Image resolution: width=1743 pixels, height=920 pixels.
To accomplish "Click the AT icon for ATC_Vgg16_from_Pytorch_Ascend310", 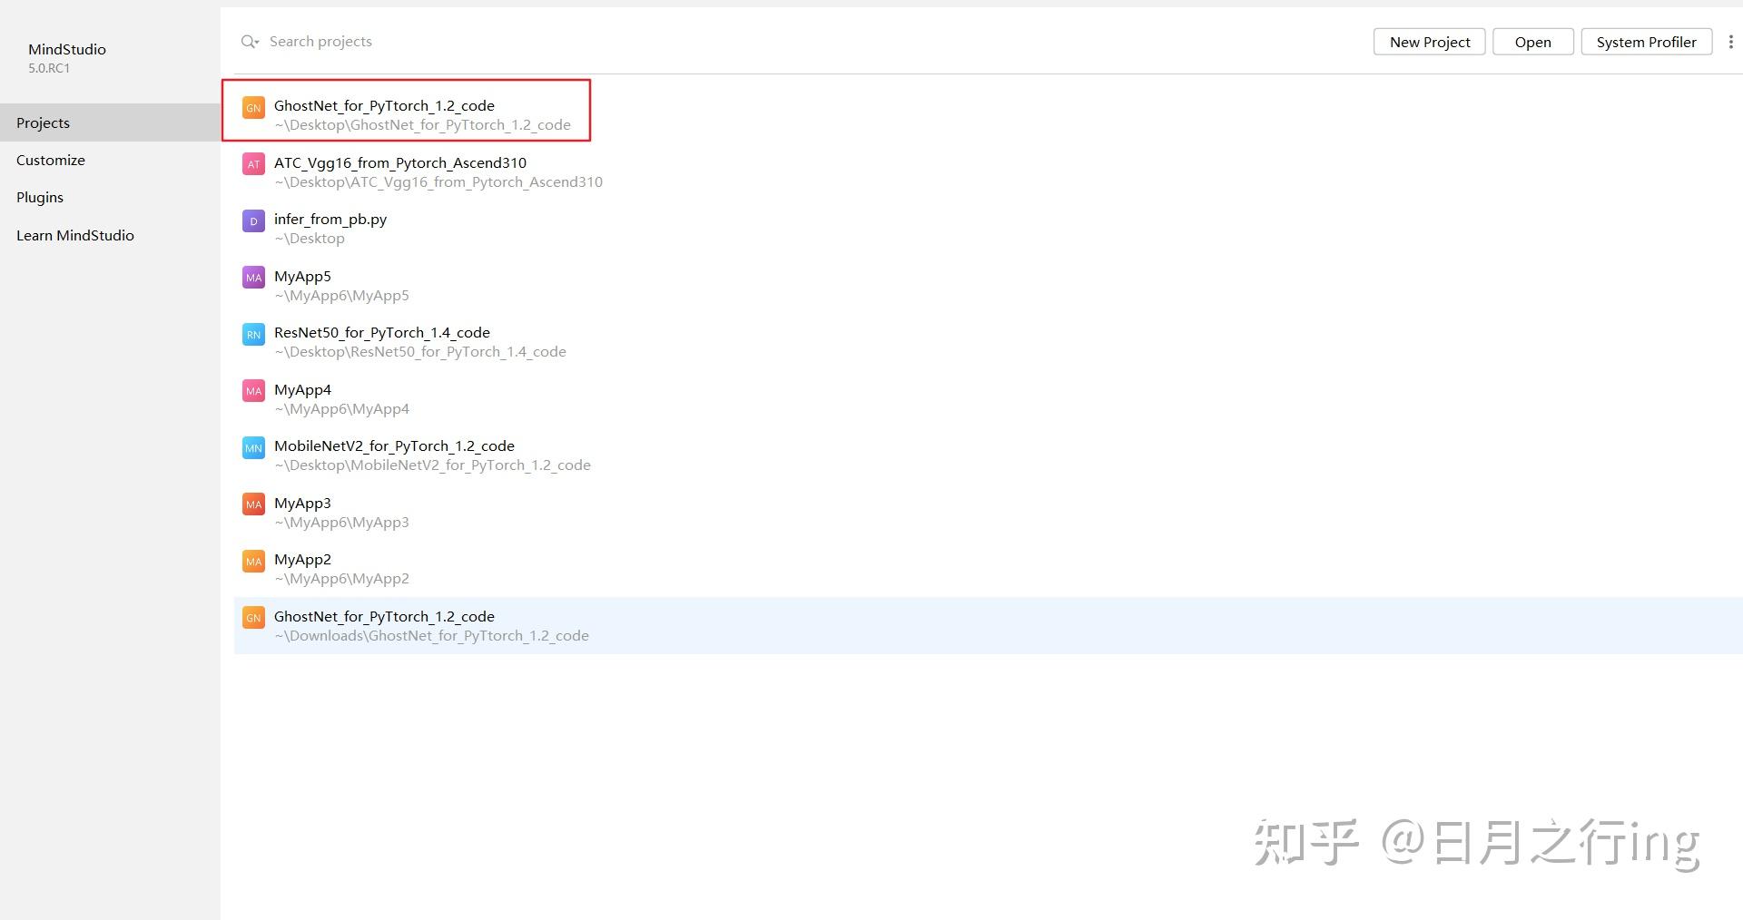I will click(x=253, y=163).
